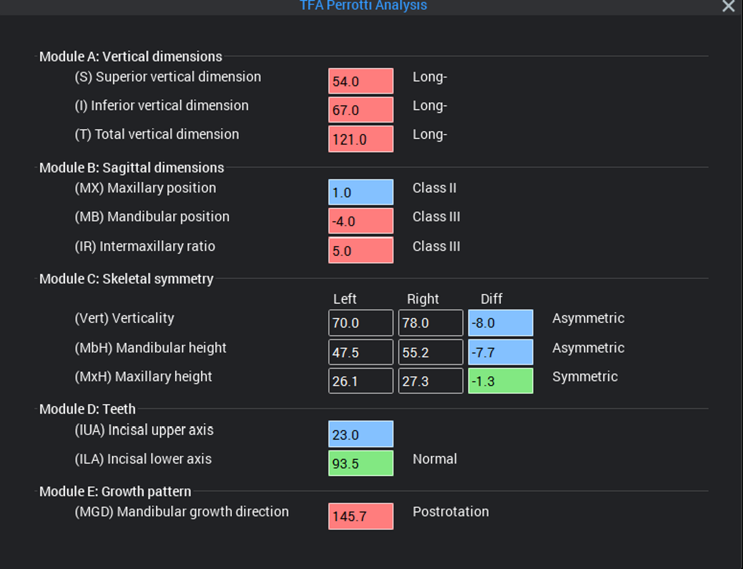Click the Superior vertical dimension value field

click(x=361, y=82)
